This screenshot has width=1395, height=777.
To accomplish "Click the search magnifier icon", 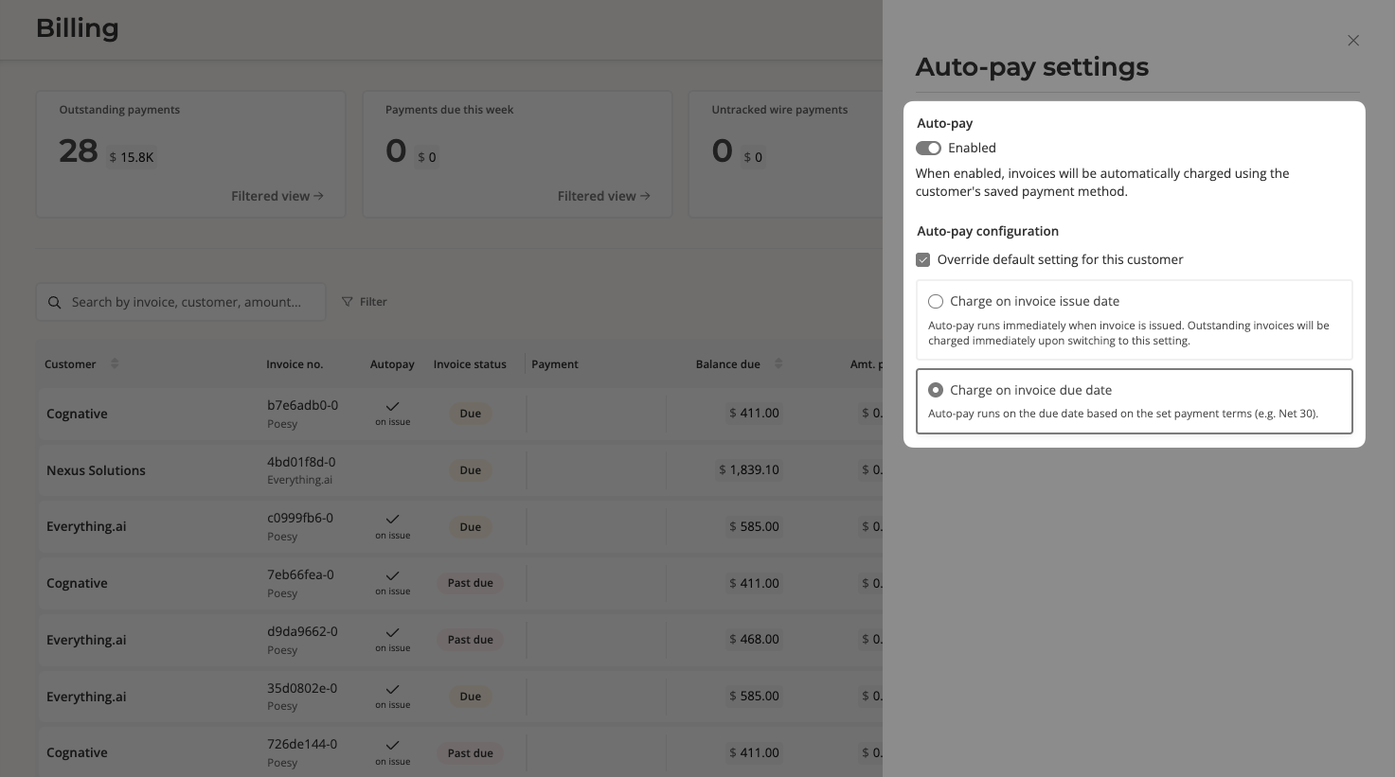I will (55, 303).
